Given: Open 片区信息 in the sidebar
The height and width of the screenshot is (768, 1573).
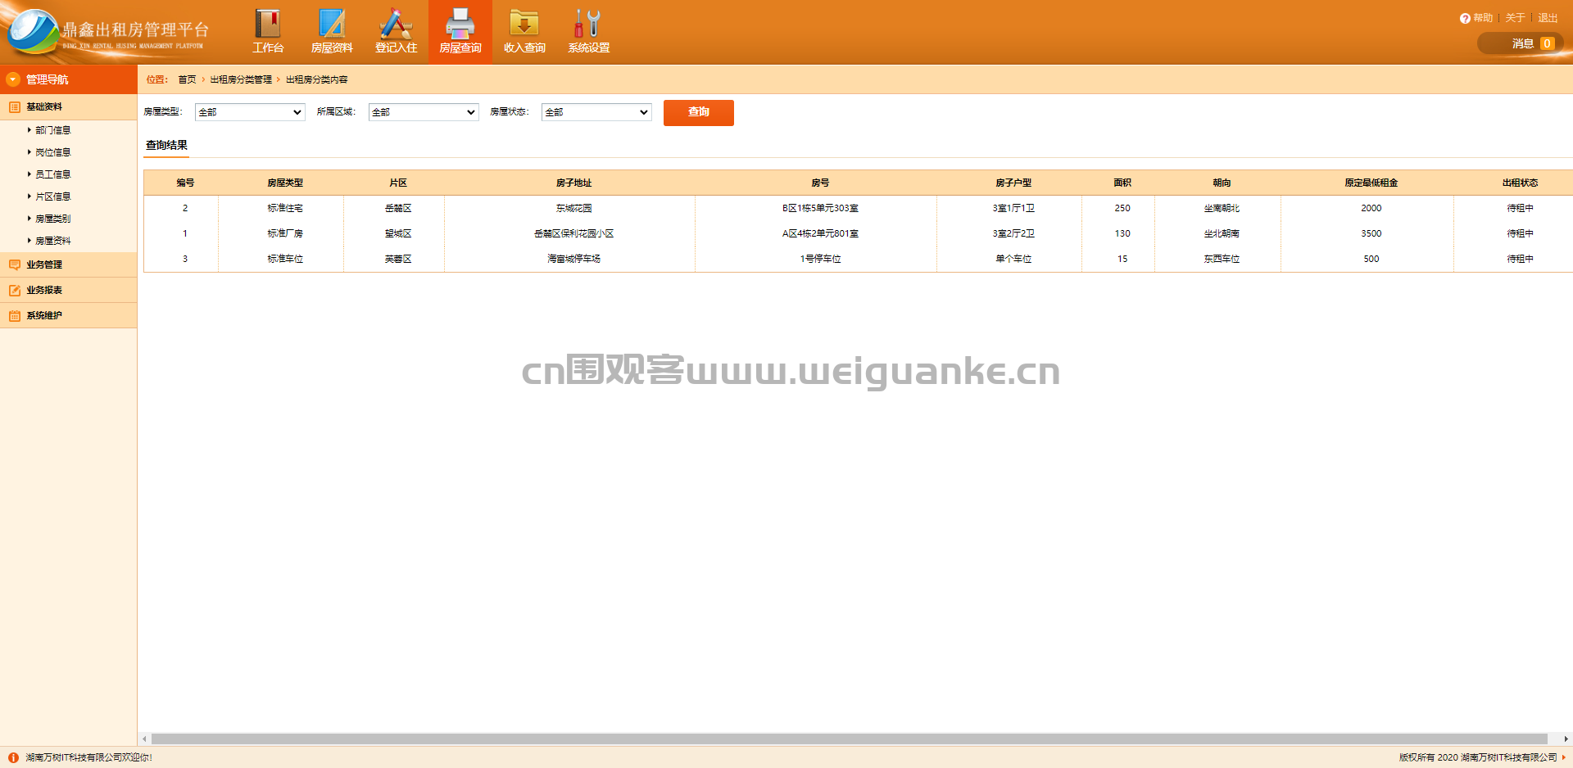Looking at the screenshot, I should point(53,197).
